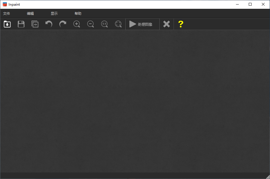Save the edited image
The image size is (270, 179).
21,24
